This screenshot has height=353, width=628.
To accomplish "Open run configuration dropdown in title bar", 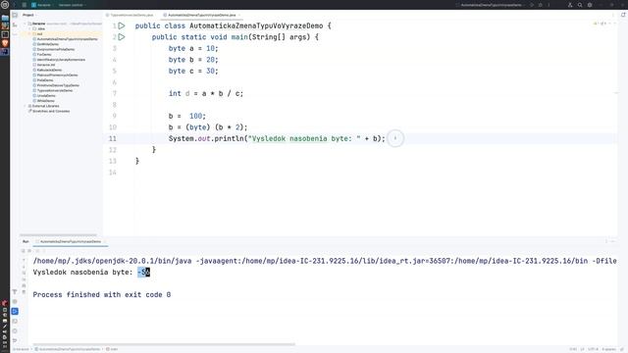I will [x=492, y=5].
